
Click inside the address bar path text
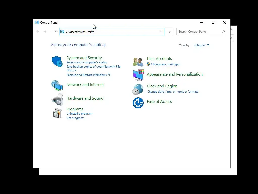tap(80, 32)
